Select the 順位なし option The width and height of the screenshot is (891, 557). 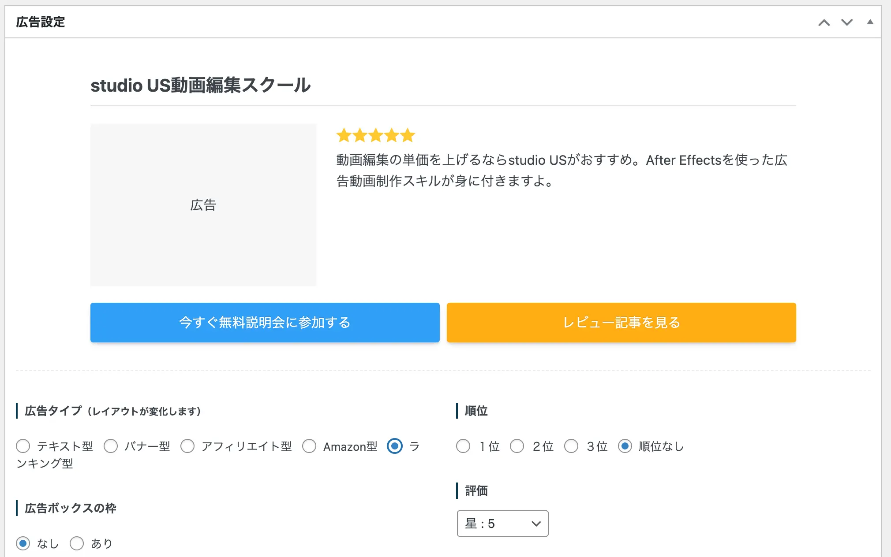(x=625, y=446)
